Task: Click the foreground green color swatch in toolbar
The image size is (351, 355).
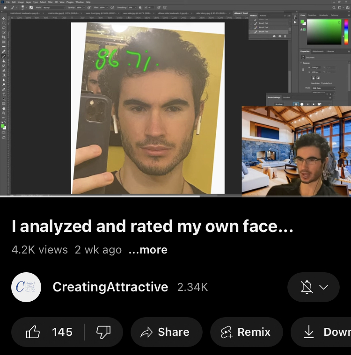Action: click(2, 126)
